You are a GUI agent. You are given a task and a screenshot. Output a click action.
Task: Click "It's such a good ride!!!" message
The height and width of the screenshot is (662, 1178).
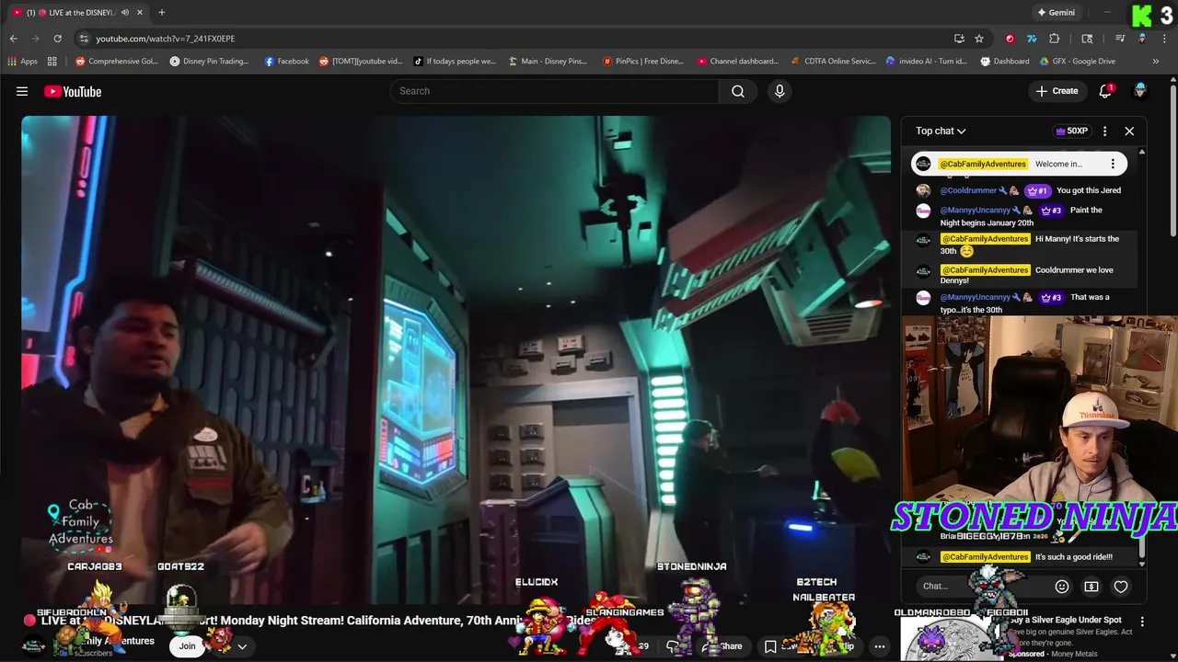(1074, 557)
